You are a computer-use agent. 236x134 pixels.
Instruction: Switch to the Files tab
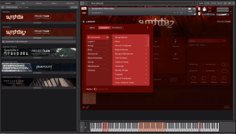pyautogui.click(x=23, y=3)
